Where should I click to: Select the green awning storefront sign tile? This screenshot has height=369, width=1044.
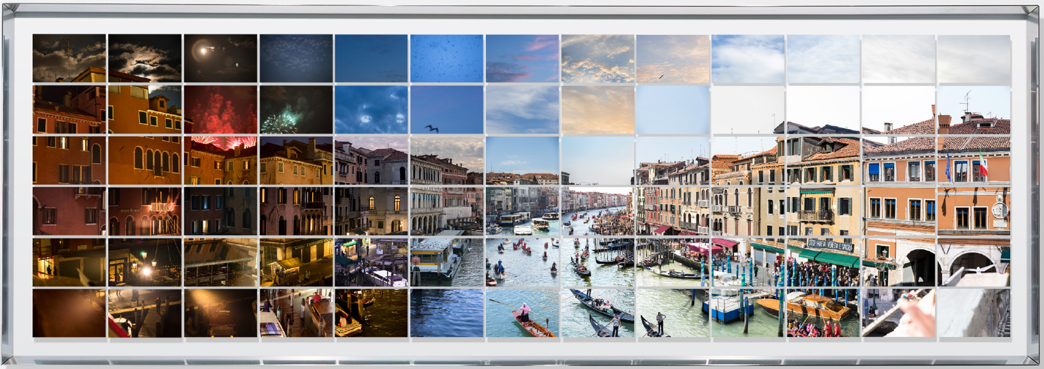(823, 262)
